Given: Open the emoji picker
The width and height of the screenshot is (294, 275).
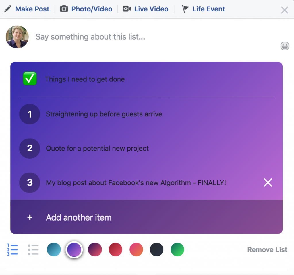Looking at the screenshot, I should coord(285,46).
